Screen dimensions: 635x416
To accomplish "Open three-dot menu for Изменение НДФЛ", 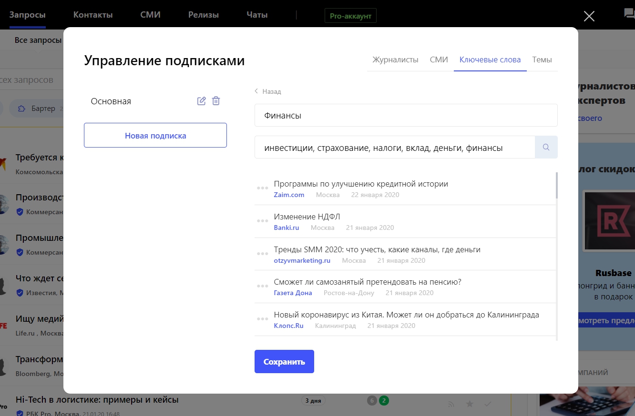I will (262, 221).
